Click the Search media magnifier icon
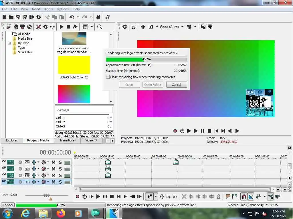 (99, 27)
